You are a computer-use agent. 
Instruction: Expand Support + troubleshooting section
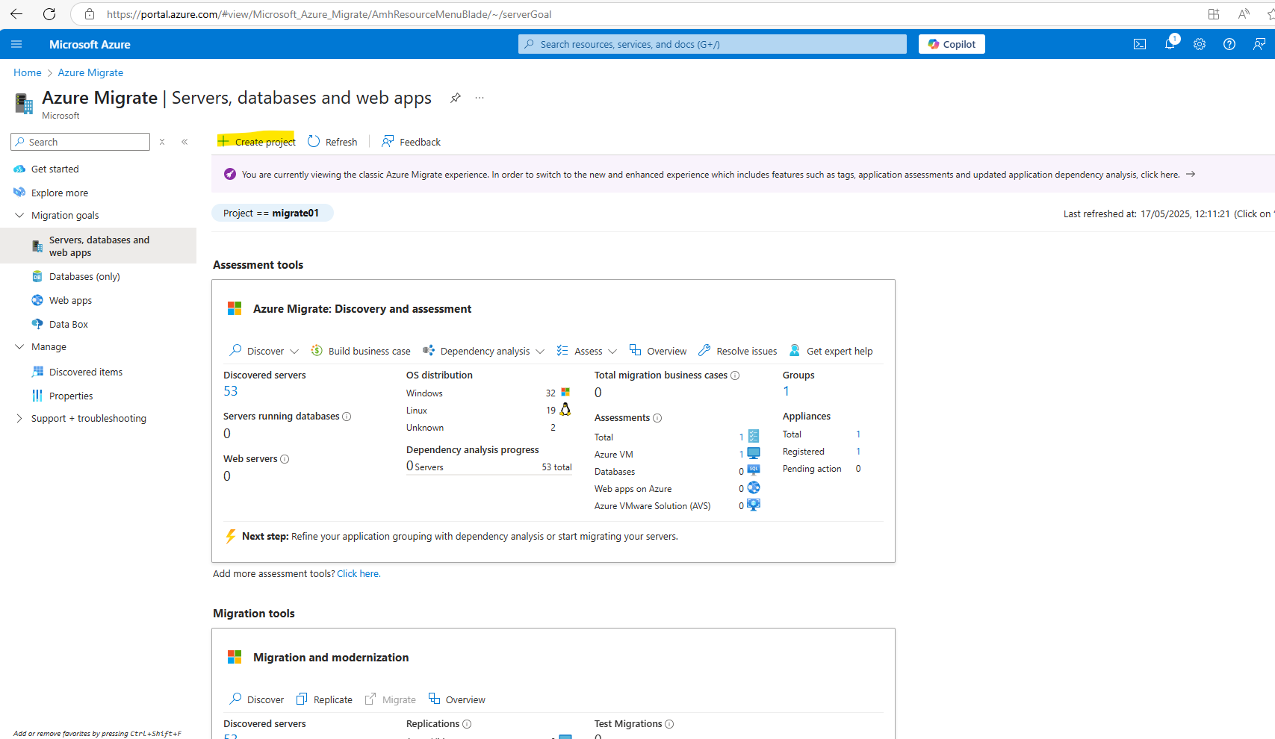(x=19, y=418)
